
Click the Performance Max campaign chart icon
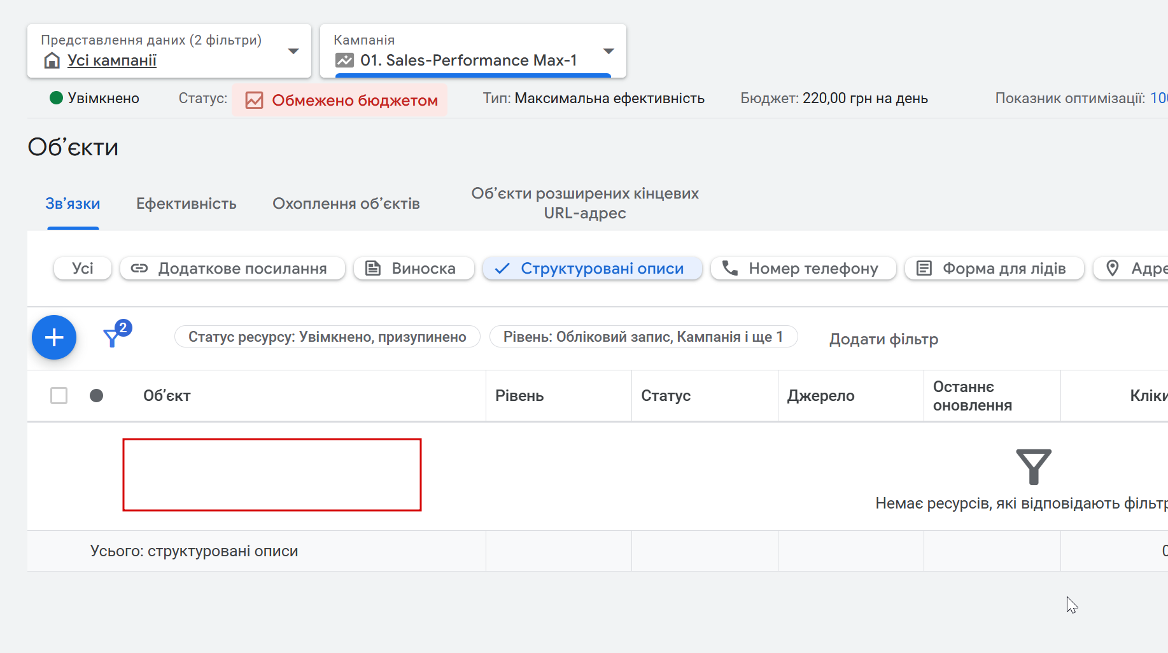click(x=344, y=60)
